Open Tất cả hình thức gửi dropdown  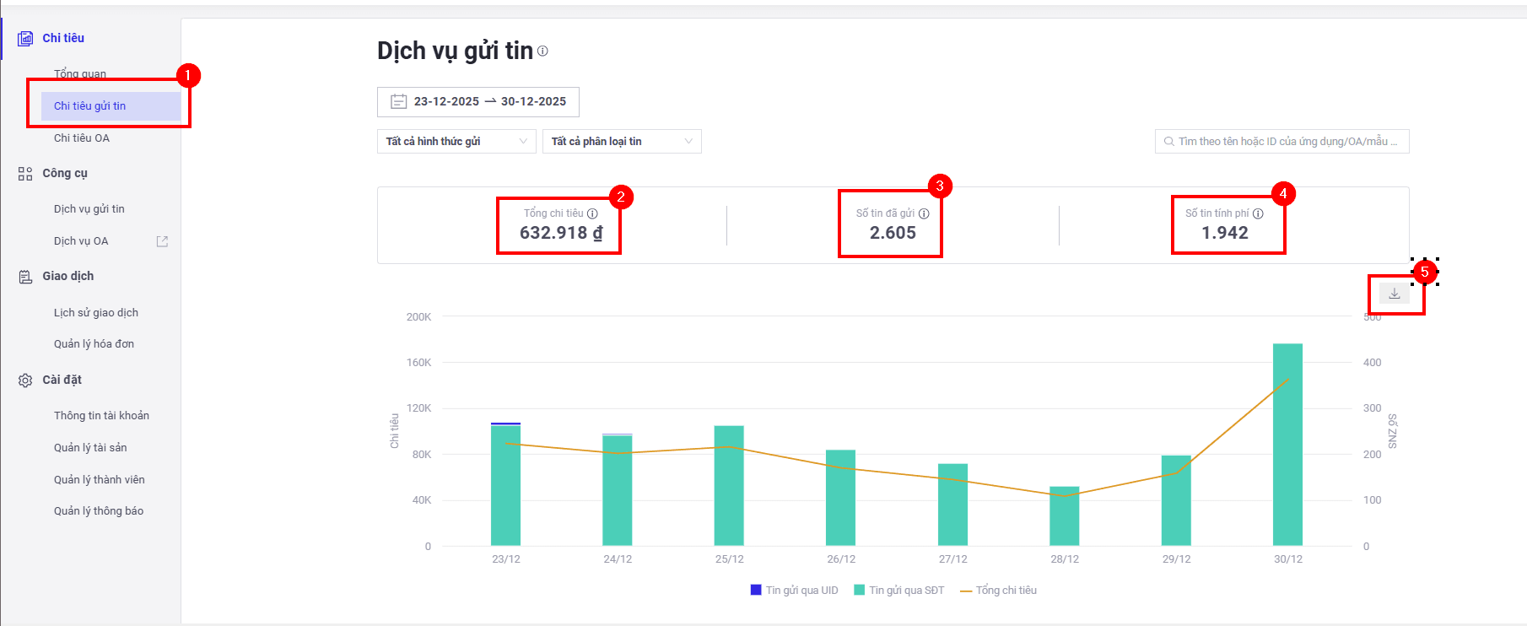(456, 141)
